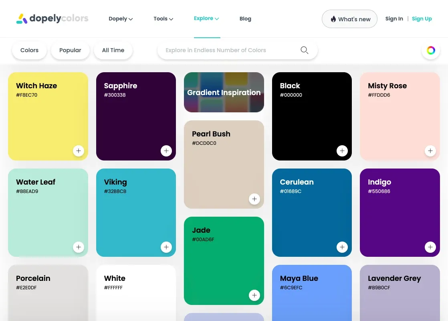Add Jade color with its plus icon

pos(254,295)
